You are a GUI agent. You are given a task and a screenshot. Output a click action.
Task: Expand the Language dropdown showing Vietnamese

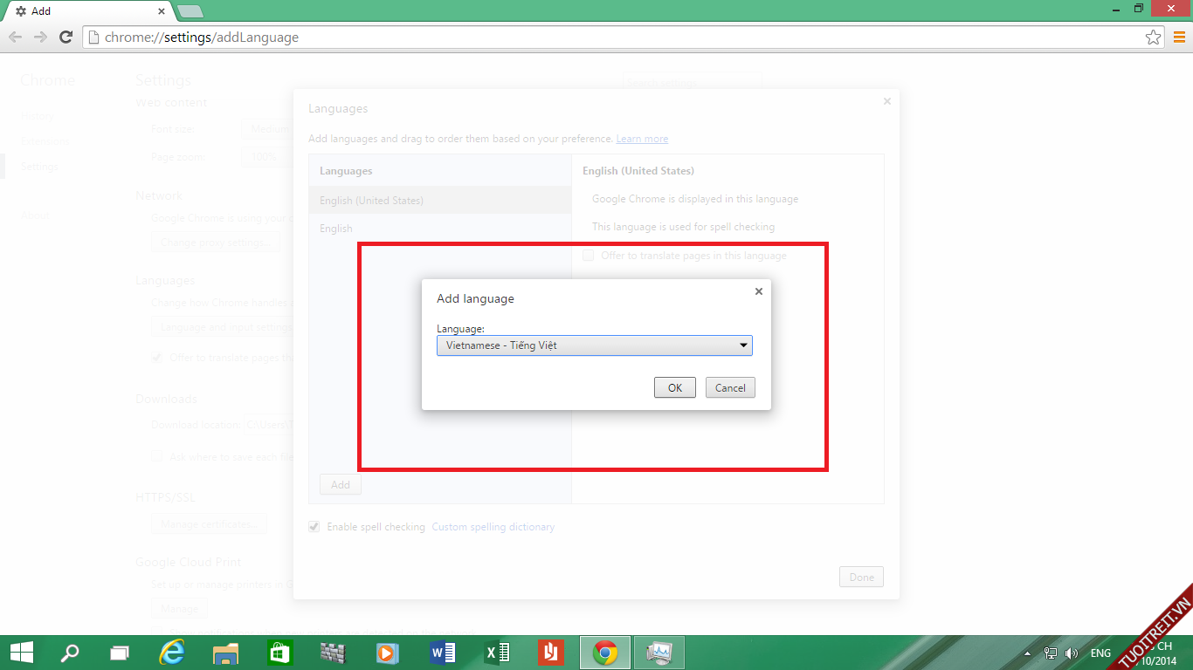[594, 345]
